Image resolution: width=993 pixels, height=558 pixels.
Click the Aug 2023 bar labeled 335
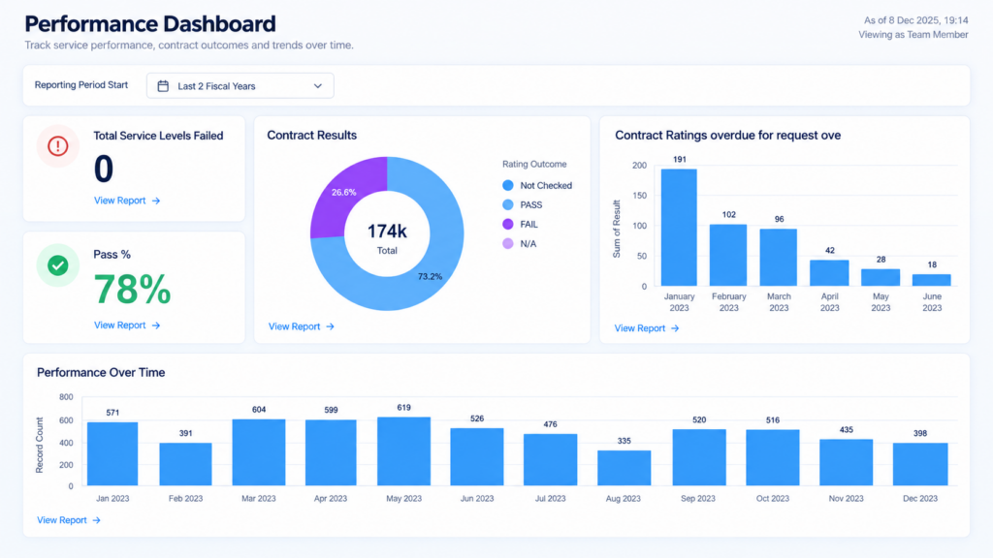click(x=625, y=468)
